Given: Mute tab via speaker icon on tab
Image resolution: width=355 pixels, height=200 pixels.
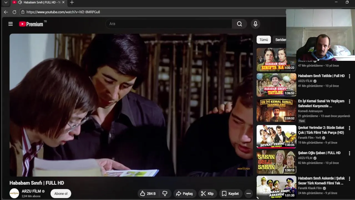Looking at the screenshot, I should pyautogui.click(x=20, y=2).
